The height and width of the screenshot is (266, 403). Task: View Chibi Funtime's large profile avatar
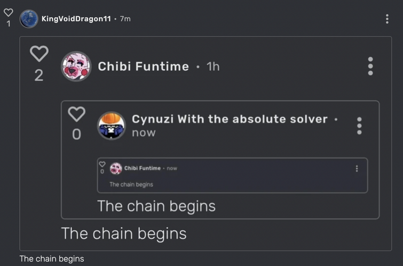pos(76,66)
